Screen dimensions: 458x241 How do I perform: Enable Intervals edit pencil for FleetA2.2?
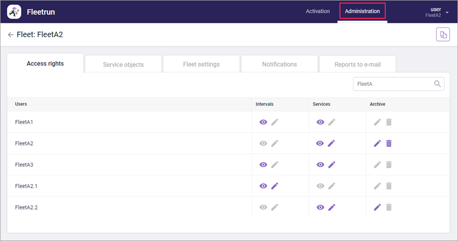pyautogui.click(x=275, y=207)
